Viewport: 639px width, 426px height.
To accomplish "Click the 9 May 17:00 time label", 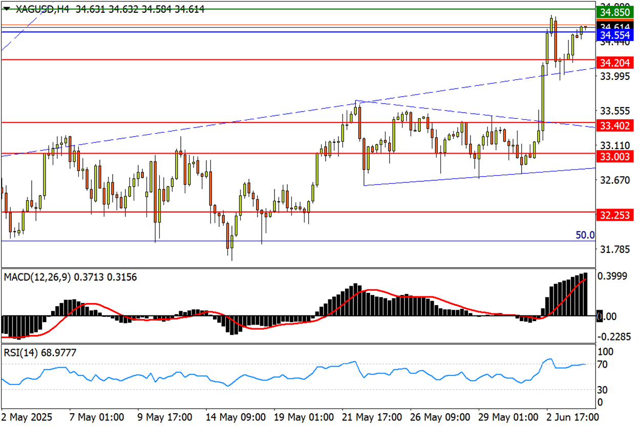I will coord(165,417).
